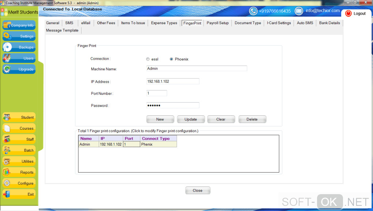Switch to the SMS tab
The width and height of the screenshot is (373, 211).
[x=69, y=23]
